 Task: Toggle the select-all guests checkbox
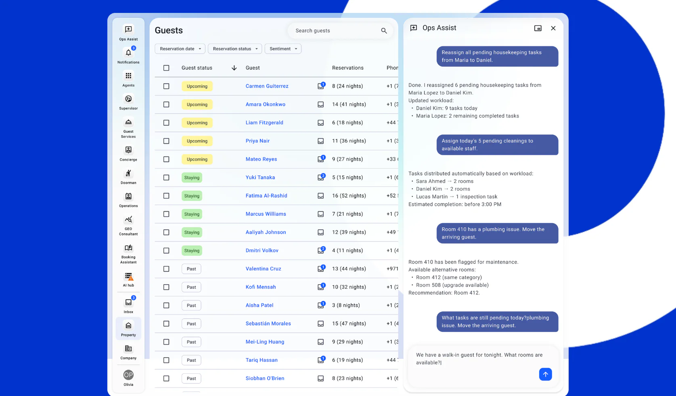coord(166,68)
